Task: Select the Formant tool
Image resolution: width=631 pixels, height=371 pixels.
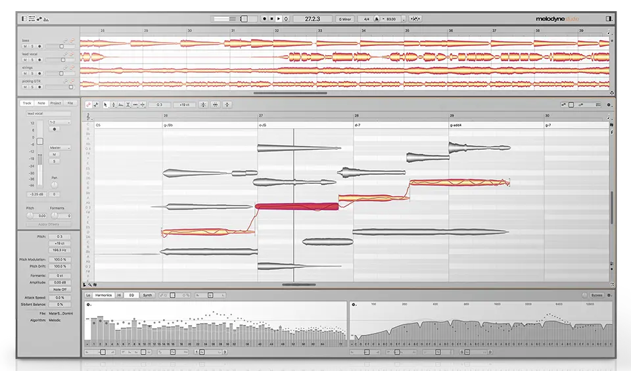Action: pos(121,104)
